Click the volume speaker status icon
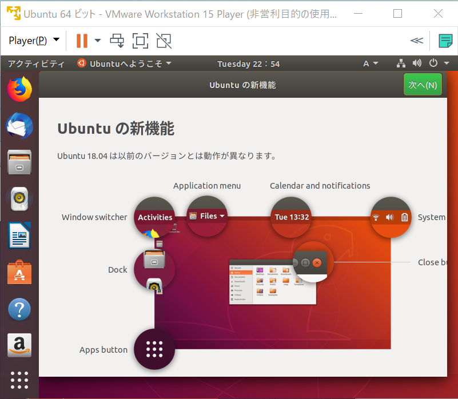 [417, 63]
